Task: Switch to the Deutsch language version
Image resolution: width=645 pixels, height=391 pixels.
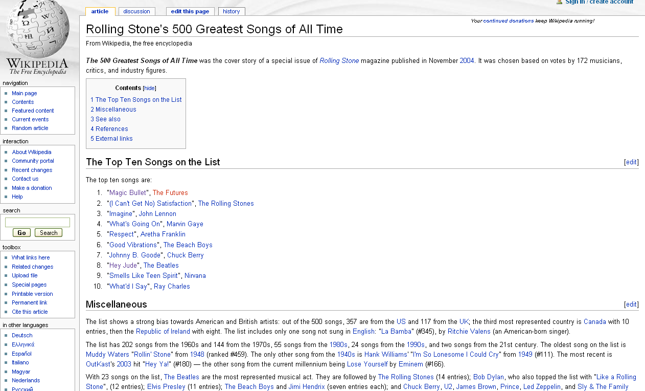Action: pos(22,335)
